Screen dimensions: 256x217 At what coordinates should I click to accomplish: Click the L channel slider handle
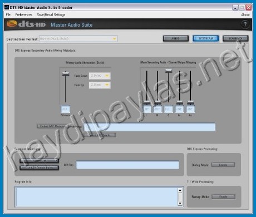tap(147, 102)
